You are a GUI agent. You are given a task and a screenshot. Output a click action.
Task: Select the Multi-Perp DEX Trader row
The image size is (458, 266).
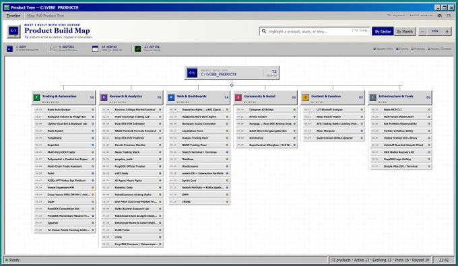click(65, 152)
